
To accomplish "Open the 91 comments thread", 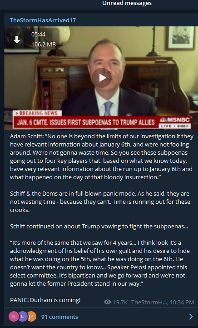I will pyautogui.click(x=59, y=317).
